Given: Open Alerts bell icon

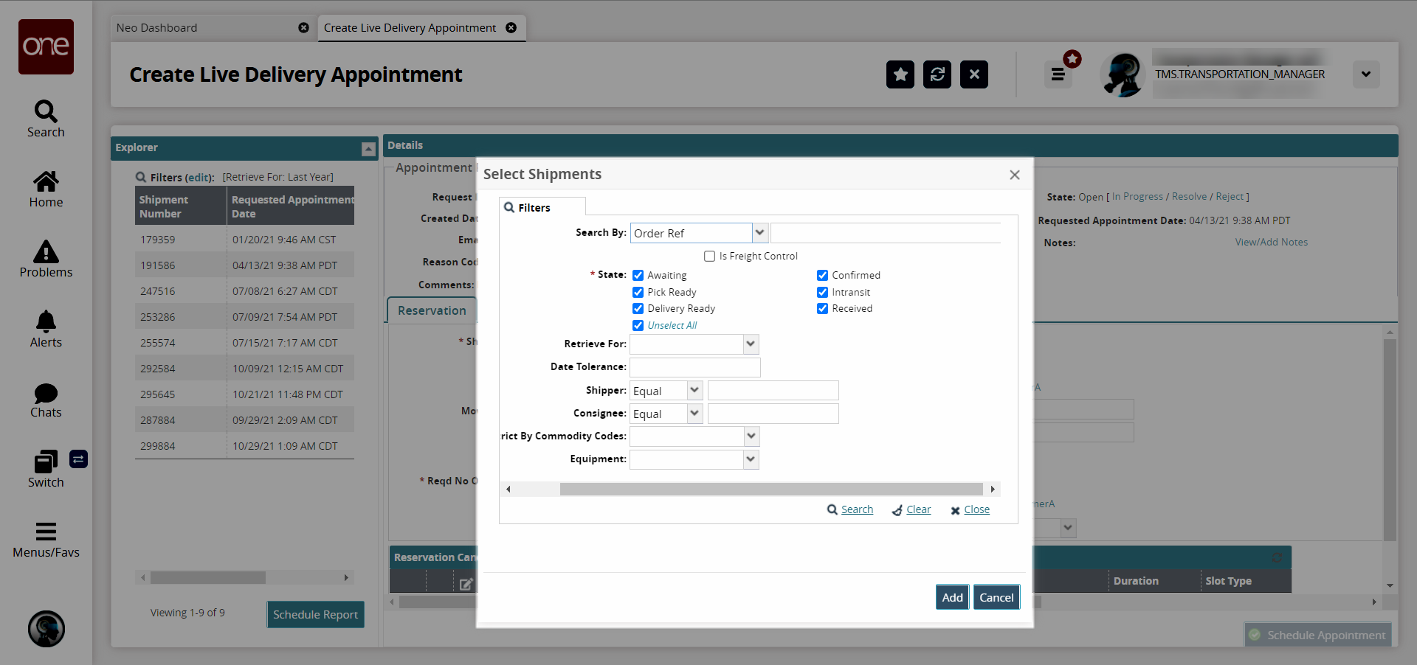Looking at the screenshot, I should point(46,322).
